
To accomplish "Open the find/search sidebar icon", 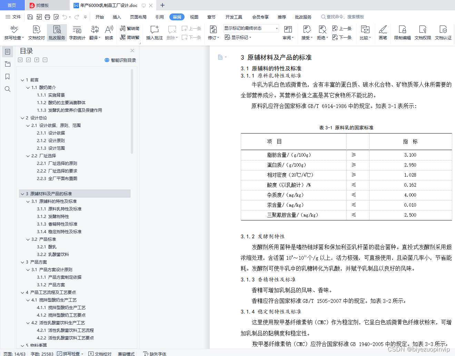I will [8, 89].
